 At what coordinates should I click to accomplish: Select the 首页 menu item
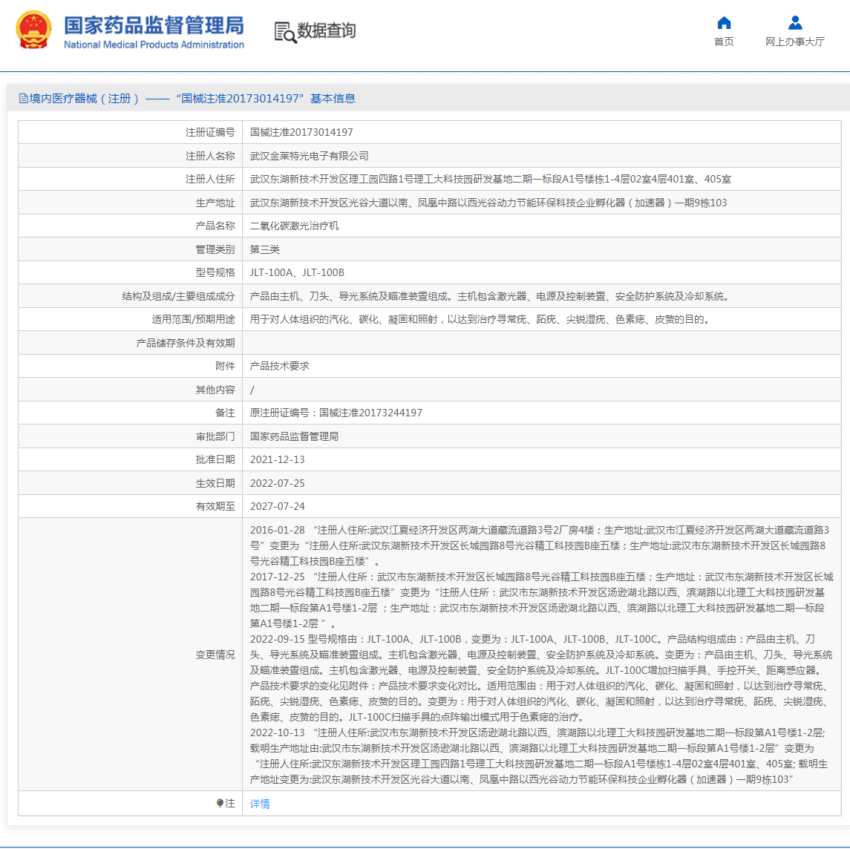[723, 42]
